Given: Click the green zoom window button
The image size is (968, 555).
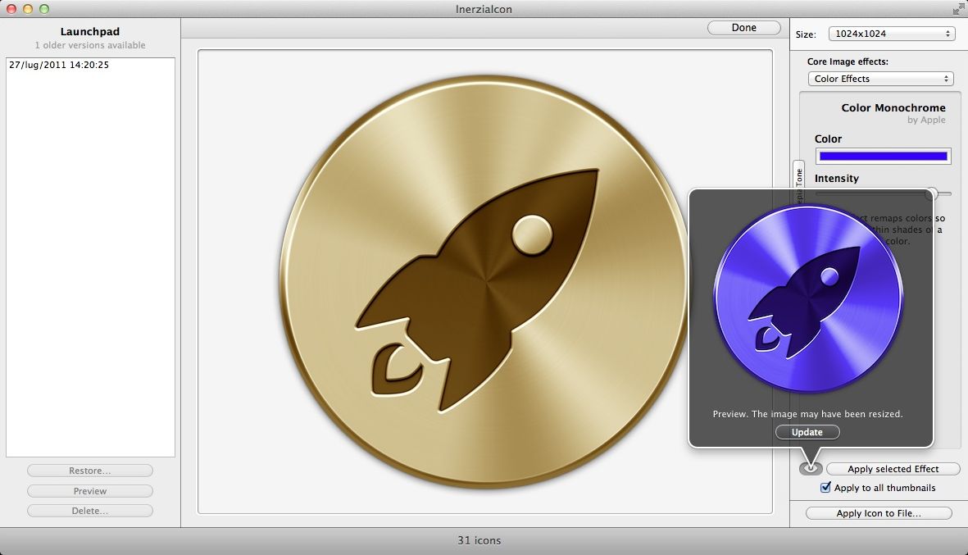Looking at the screenshot, I should point(43,9).
